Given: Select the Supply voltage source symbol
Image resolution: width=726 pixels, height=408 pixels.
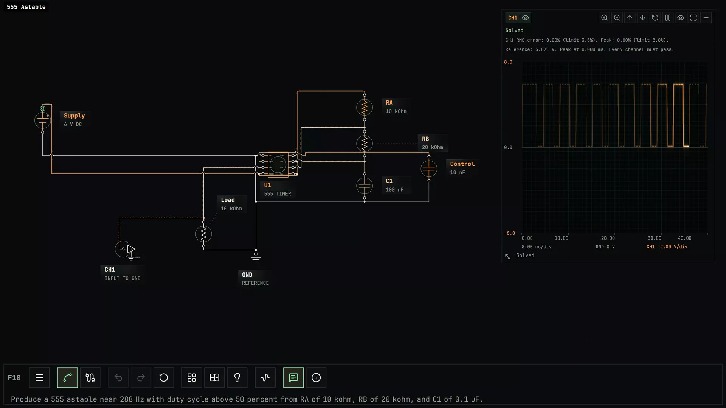Looking at the screenshot, I should (43, 121).
